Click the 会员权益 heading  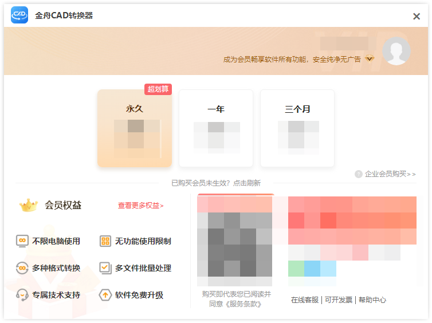click(63, 205)
